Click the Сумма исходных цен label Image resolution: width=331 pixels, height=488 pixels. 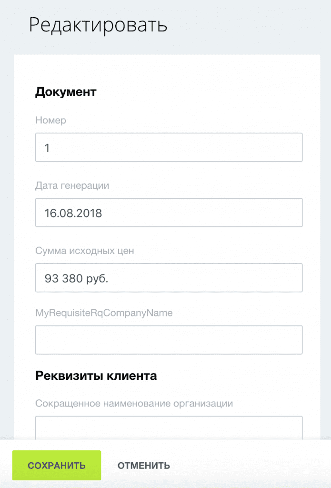(x=84, y=251)
